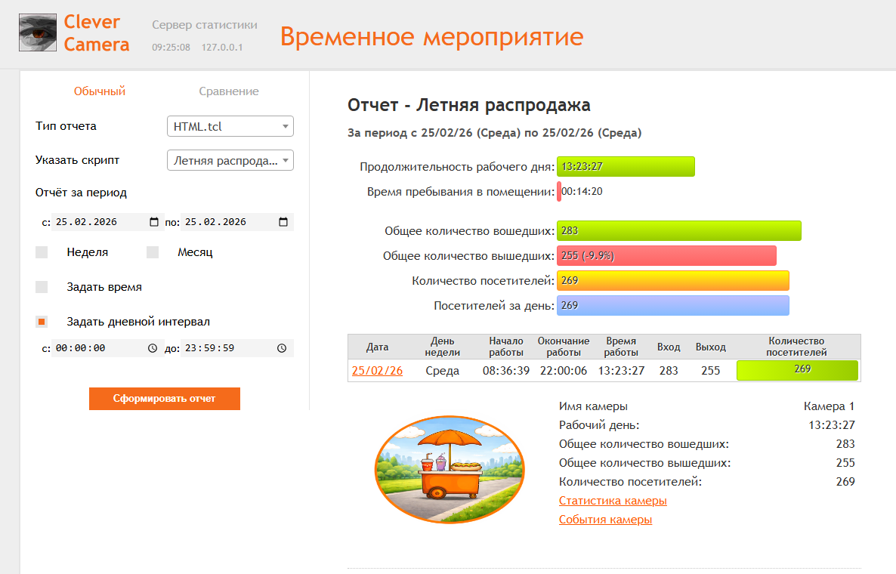Click the orange 269 visitors bar
896x574 pixels.
pyautogui.click(x=672, y=280)
